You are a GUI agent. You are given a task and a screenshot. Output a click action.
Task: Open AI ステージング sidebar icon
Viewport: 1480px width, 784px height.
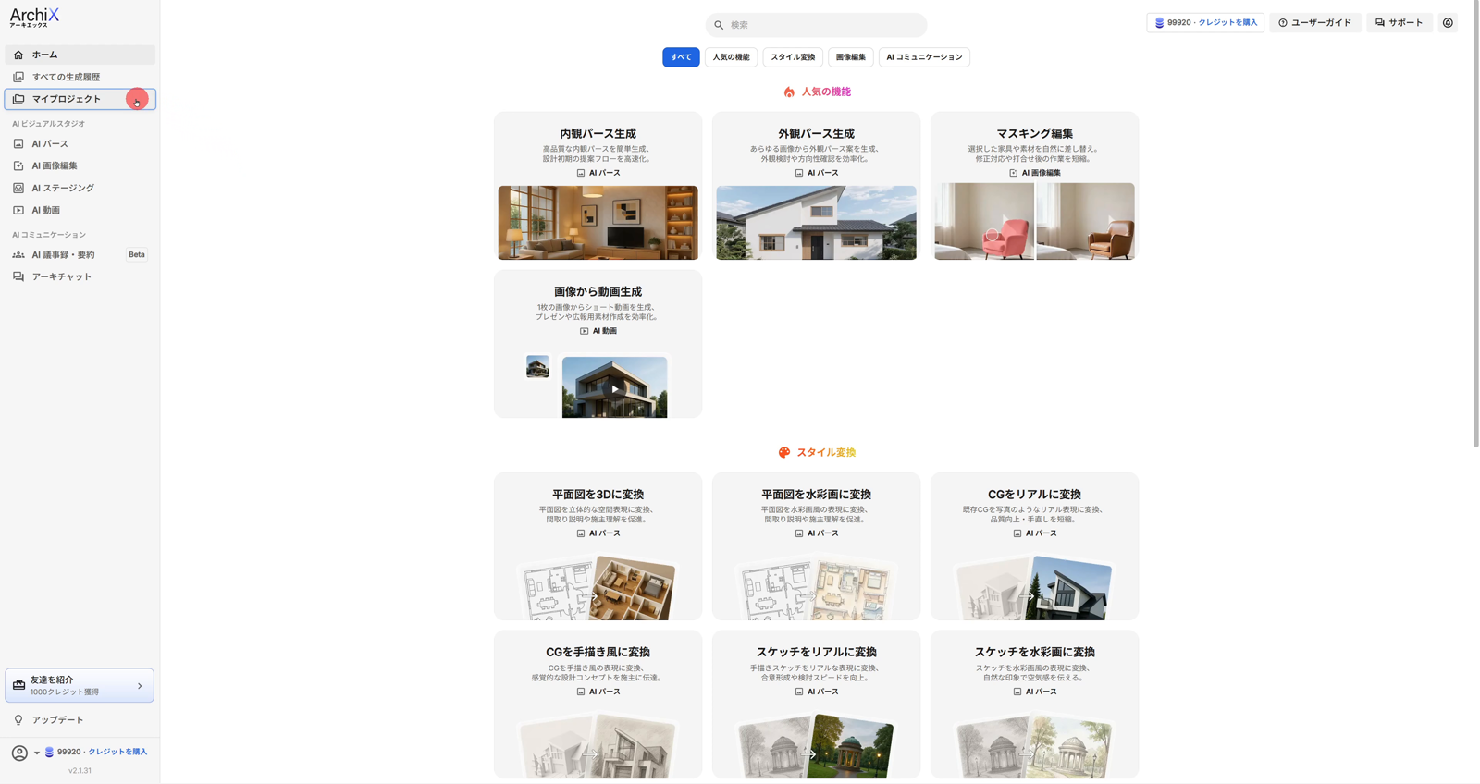click(x=18, y=188)
